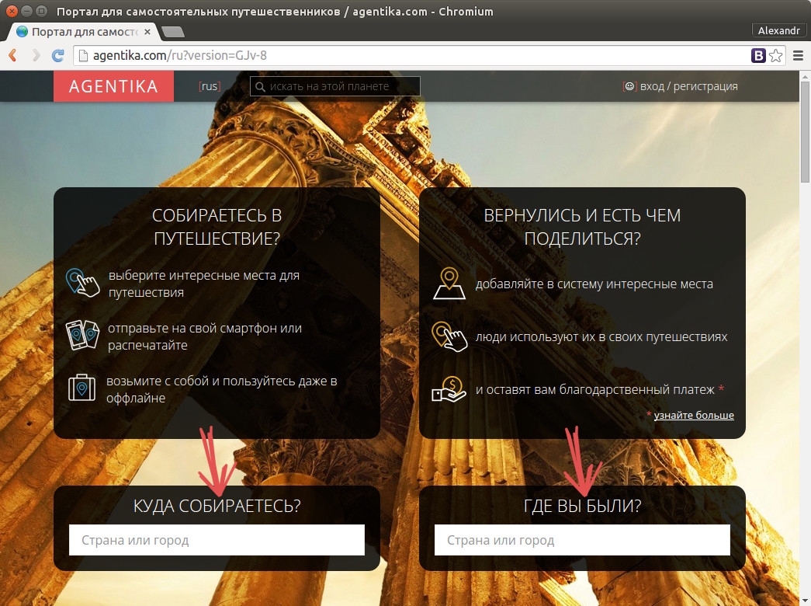This screenshot has height=606, width=811.
Task: Click the suitcase icon beside offline use
Action: [x=82, y=388]
